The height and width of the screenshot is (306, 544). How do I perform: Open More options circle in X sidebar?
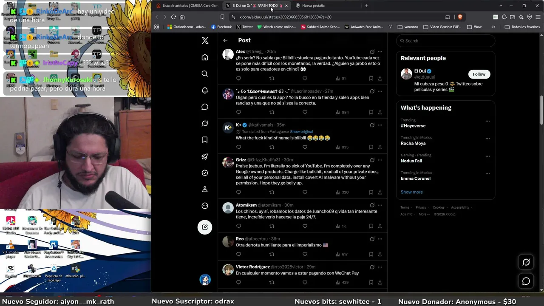point(205,206)
